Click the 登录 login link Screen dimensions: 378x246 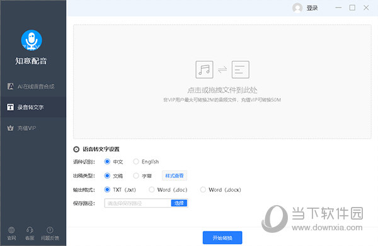312,8
